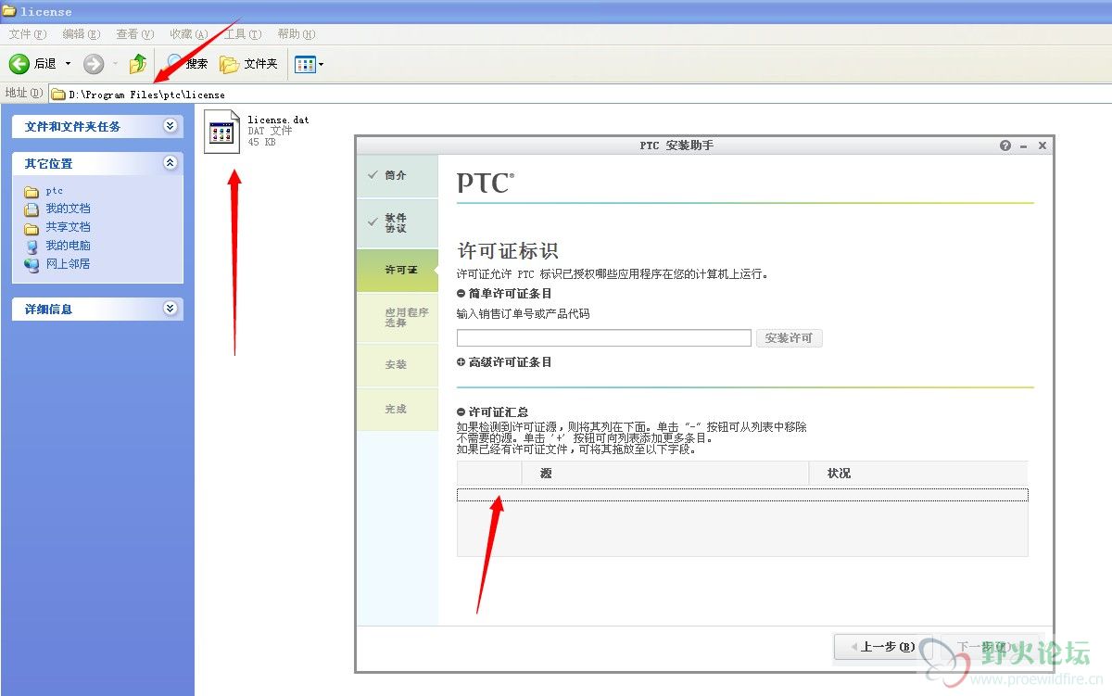1112x696 pixels.
Task: Toggle the Folders (文件夹) toolbar button
Action: click(x=249, y=64)
